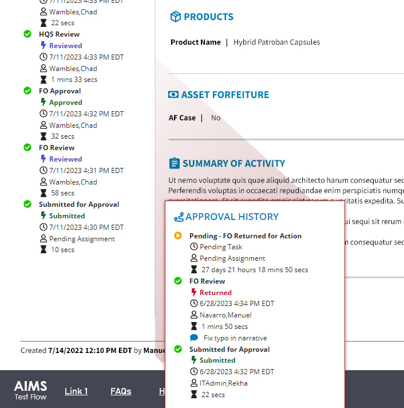Click the Navarro,Manuel user entry

pyautogui.click(x=225, y=315)
